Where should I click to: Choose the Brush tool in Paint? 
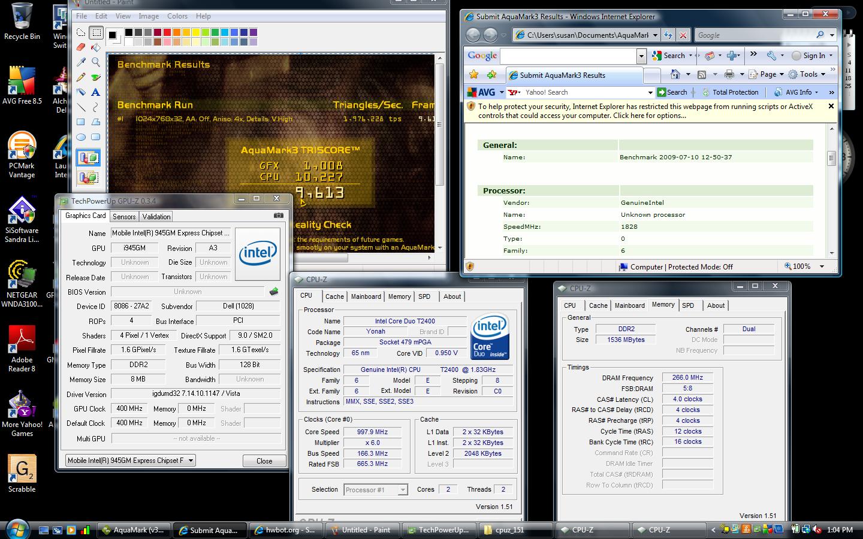96,77
